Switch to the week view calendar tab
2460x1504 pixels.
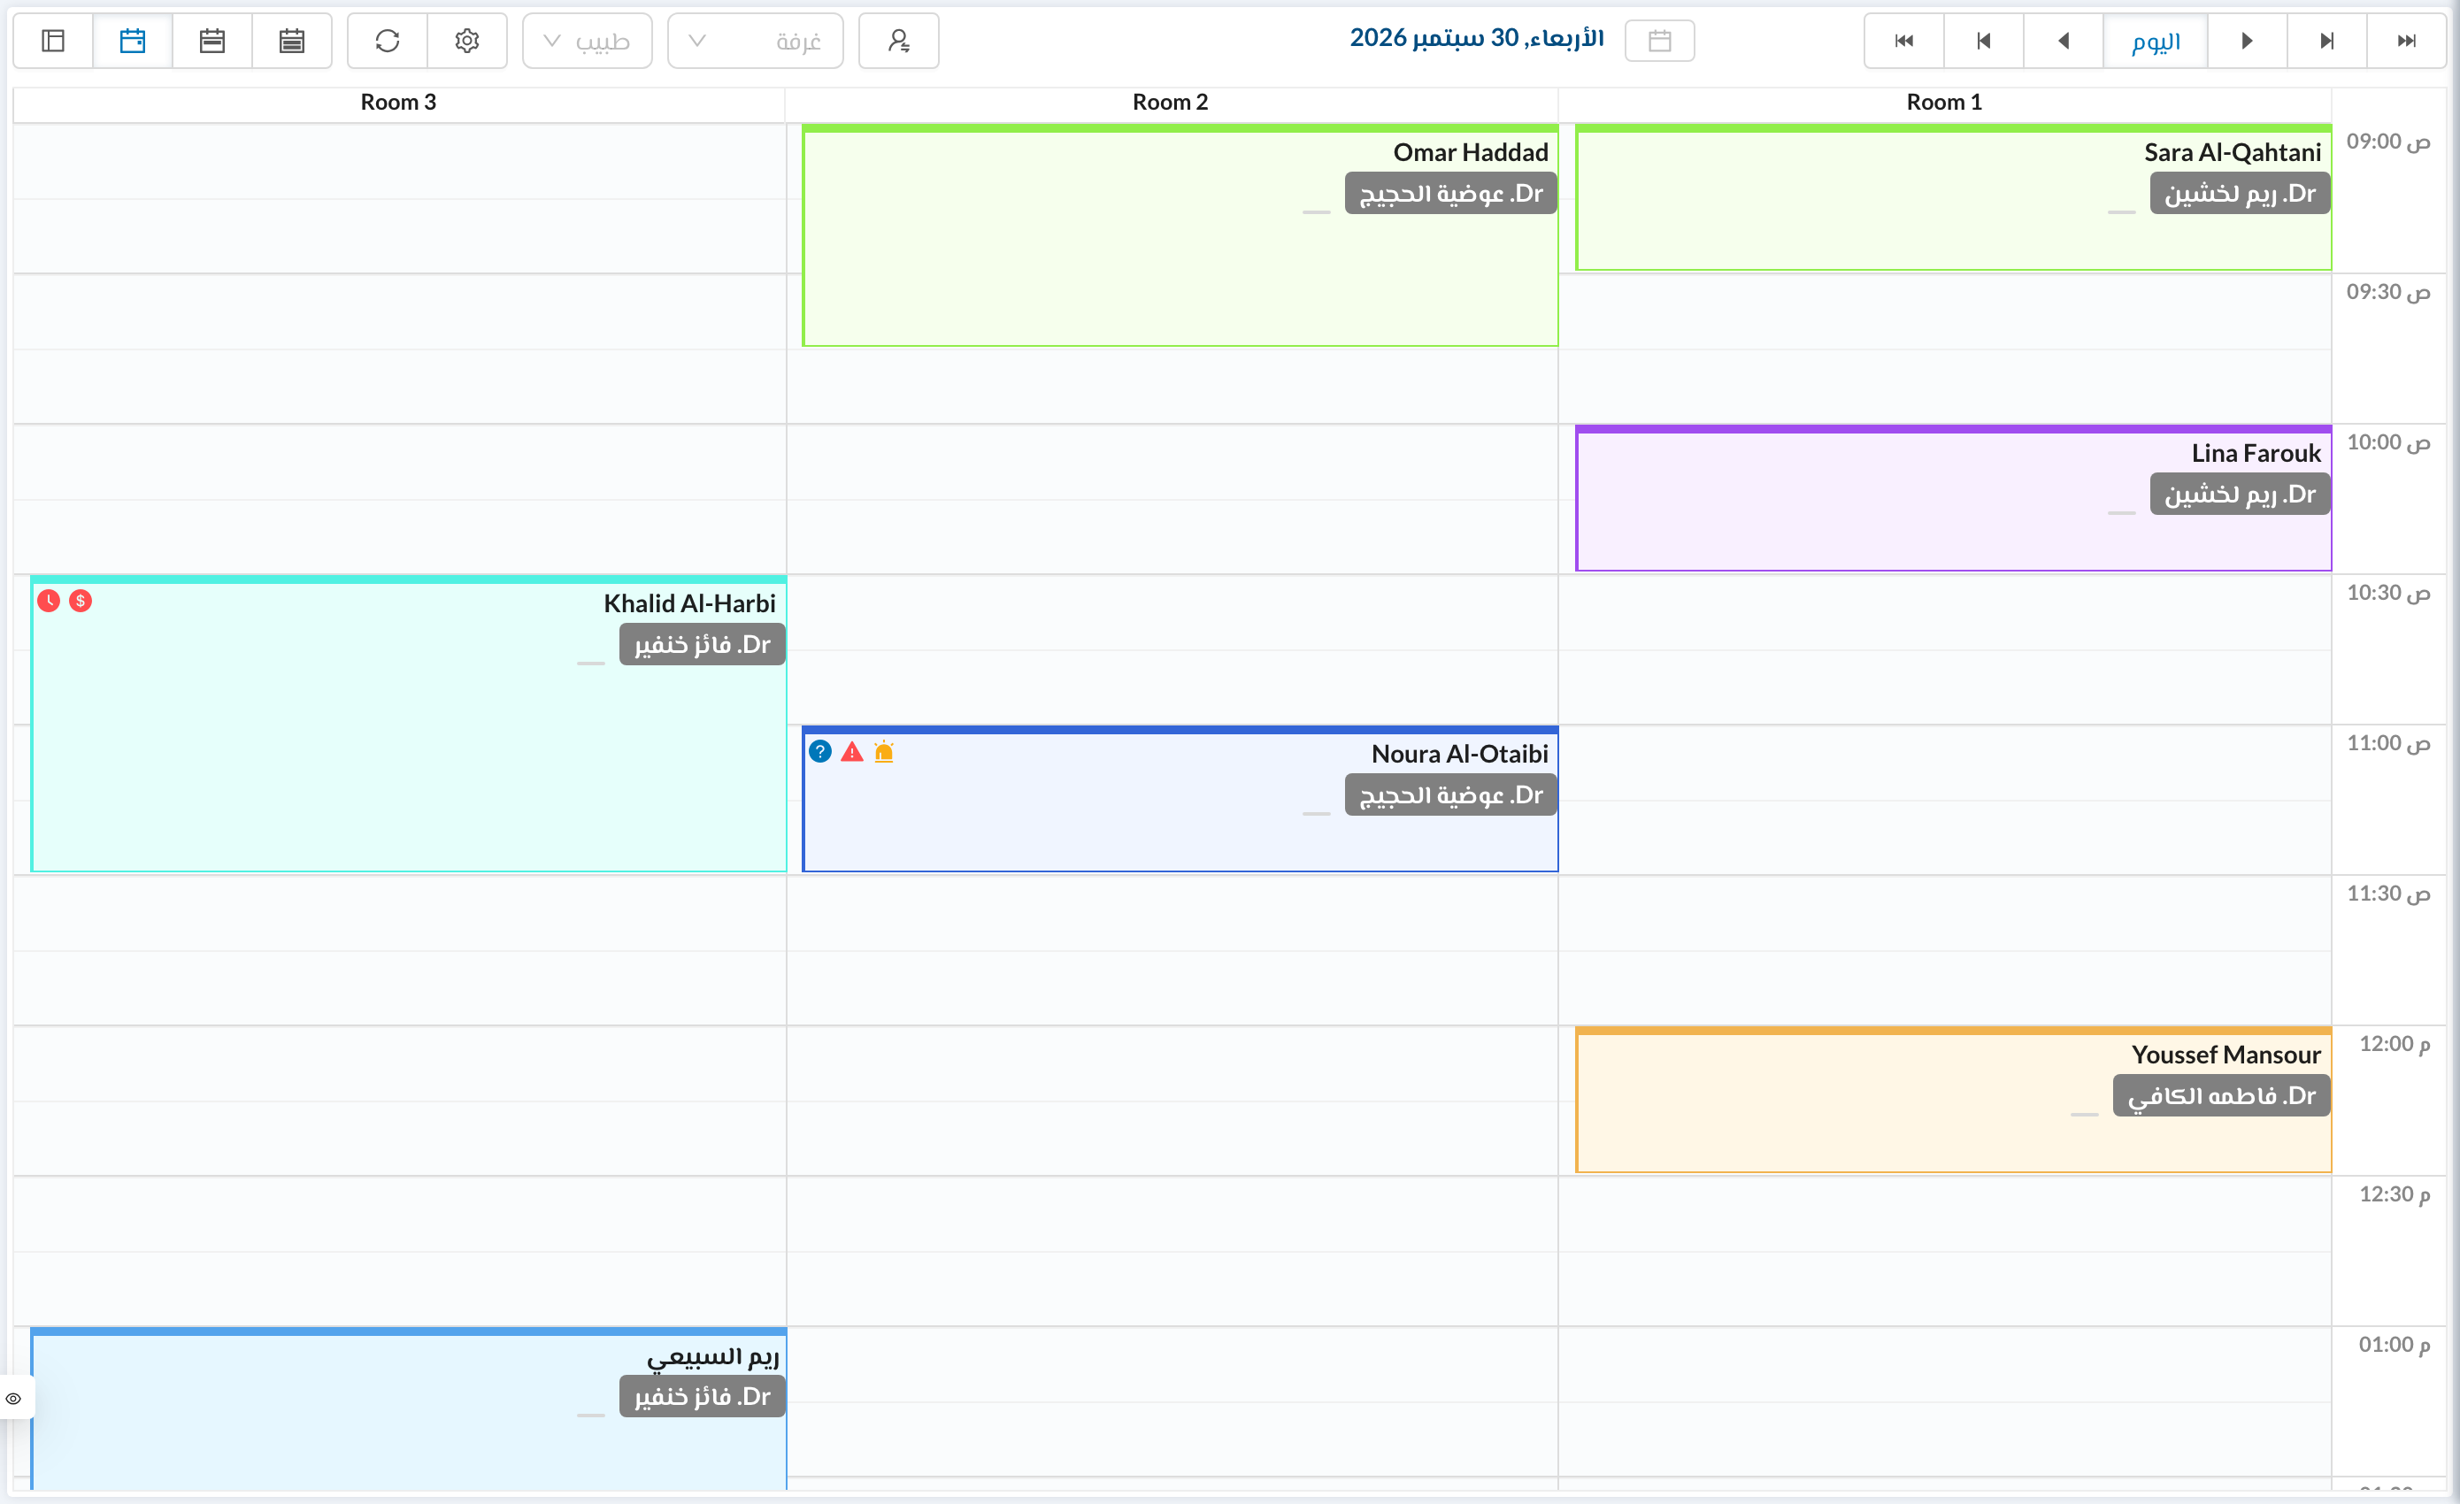(x=212, y=41)
